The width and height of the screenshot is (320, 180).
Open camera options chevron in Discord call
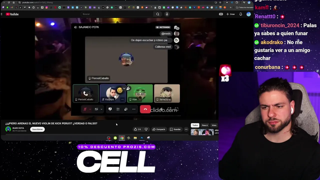click(x=101, y=109)
